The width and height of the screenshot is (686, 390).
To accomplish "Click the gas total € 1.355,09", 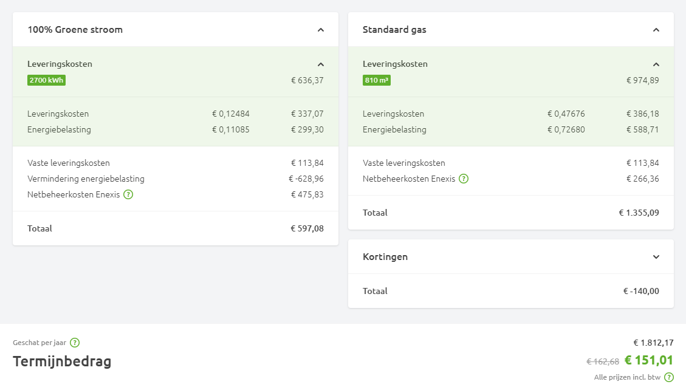I will [x=639, y=213].
